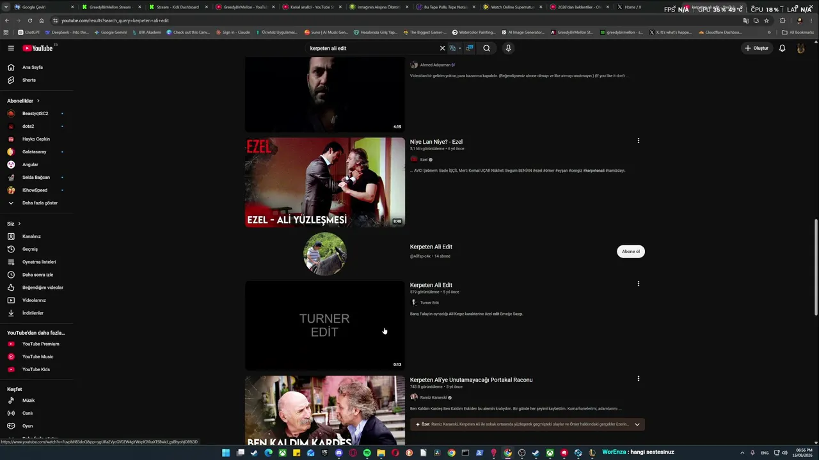Expand the Abonelikler section chevron
Image resolution: width=819 pixels, height=460 pixels.
[38, 101]
